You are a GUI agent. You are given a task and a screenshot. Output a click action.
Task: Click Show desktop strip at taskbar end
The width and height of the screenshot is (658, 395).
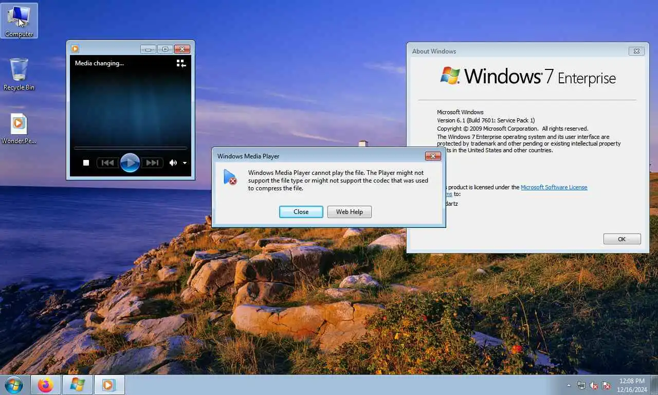point(654,385)
